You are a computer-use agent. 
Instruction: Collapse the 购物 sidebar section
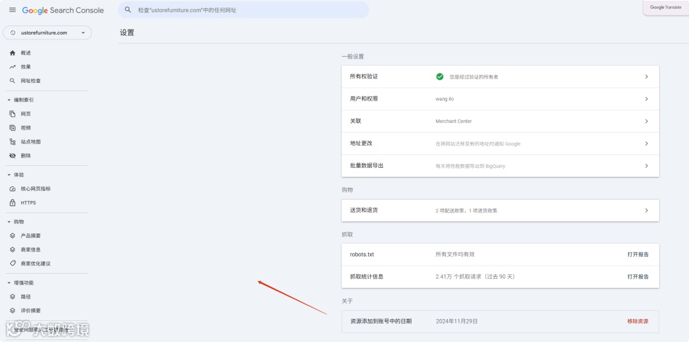[9, 221]
